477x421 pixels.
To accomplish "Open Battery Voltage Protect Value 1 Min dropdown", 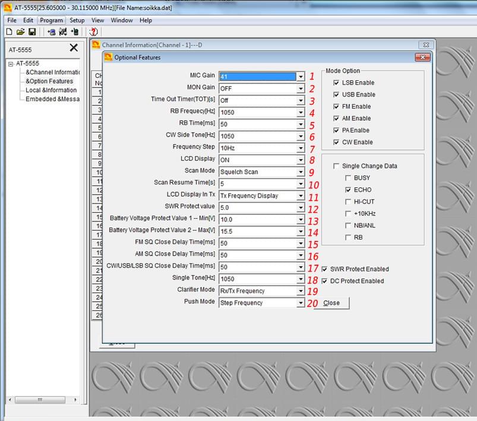I will click(x=301, y=219).
